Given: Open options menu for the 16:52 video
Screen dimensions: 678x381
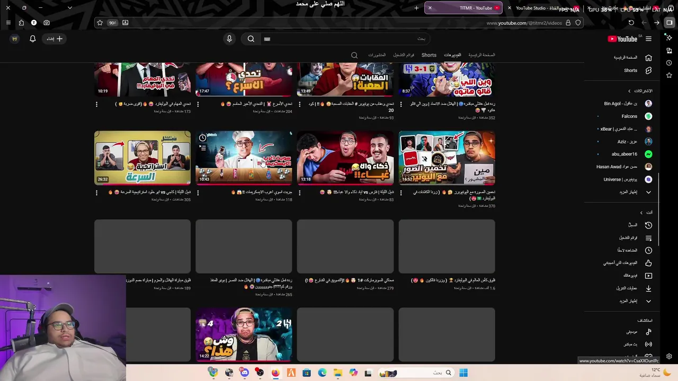Looking at the screenshot, I should [401, 193].
